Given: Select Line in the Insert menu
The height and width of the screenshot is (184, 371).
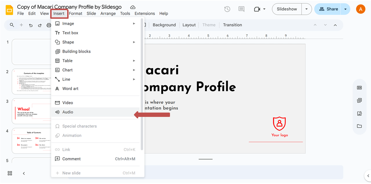Looking at the screenshot, I should click(x=95, y=79).
